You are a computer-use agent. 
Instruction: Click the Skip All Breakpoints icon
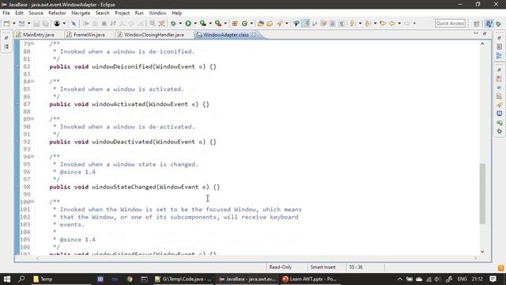[x=74, y=23]
